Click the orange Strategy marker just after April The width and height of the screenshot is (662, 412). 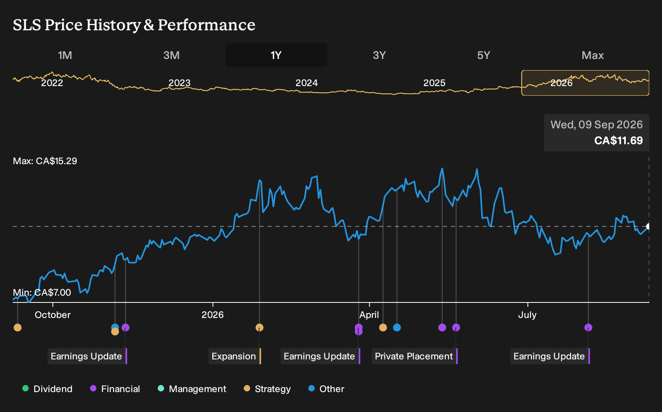click(383, 328)
